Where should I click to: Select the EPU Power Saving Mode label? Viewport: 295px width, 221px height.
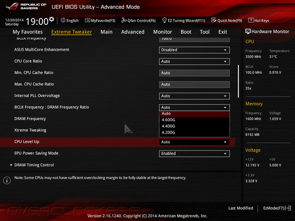(36, 153)
